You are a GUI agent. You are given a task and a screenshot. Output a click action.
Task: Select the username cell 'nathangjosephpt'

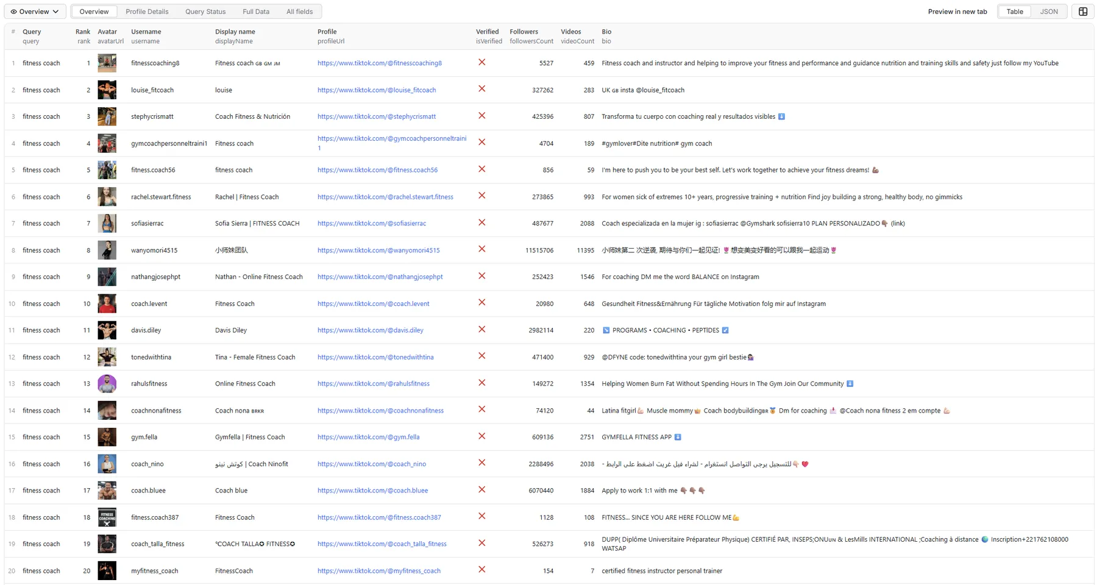pyautogui.click(x=156, y=277)
